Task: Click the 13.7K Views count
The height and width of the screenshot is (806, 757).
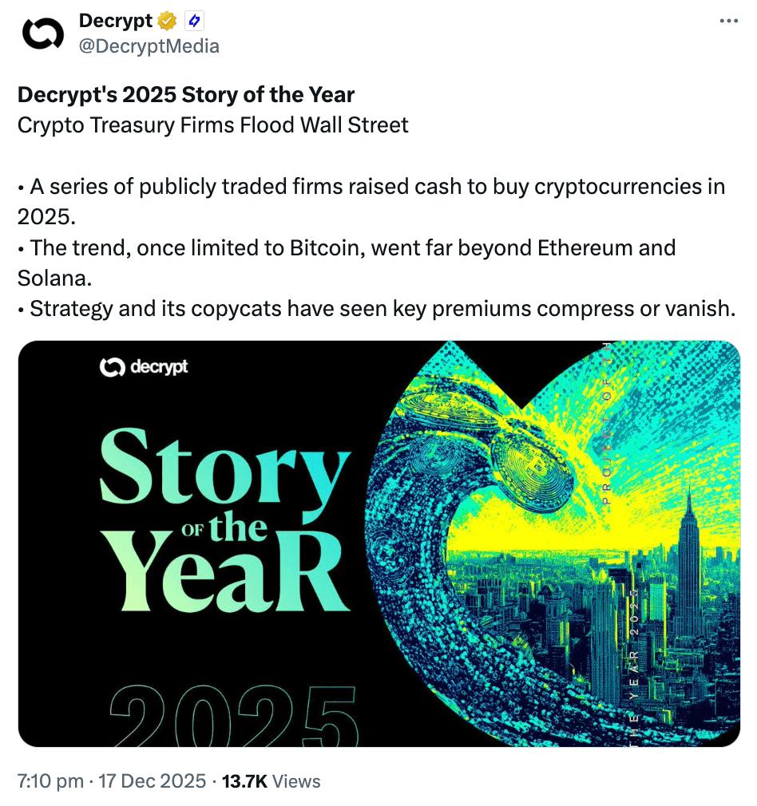Action: point(271,781)
